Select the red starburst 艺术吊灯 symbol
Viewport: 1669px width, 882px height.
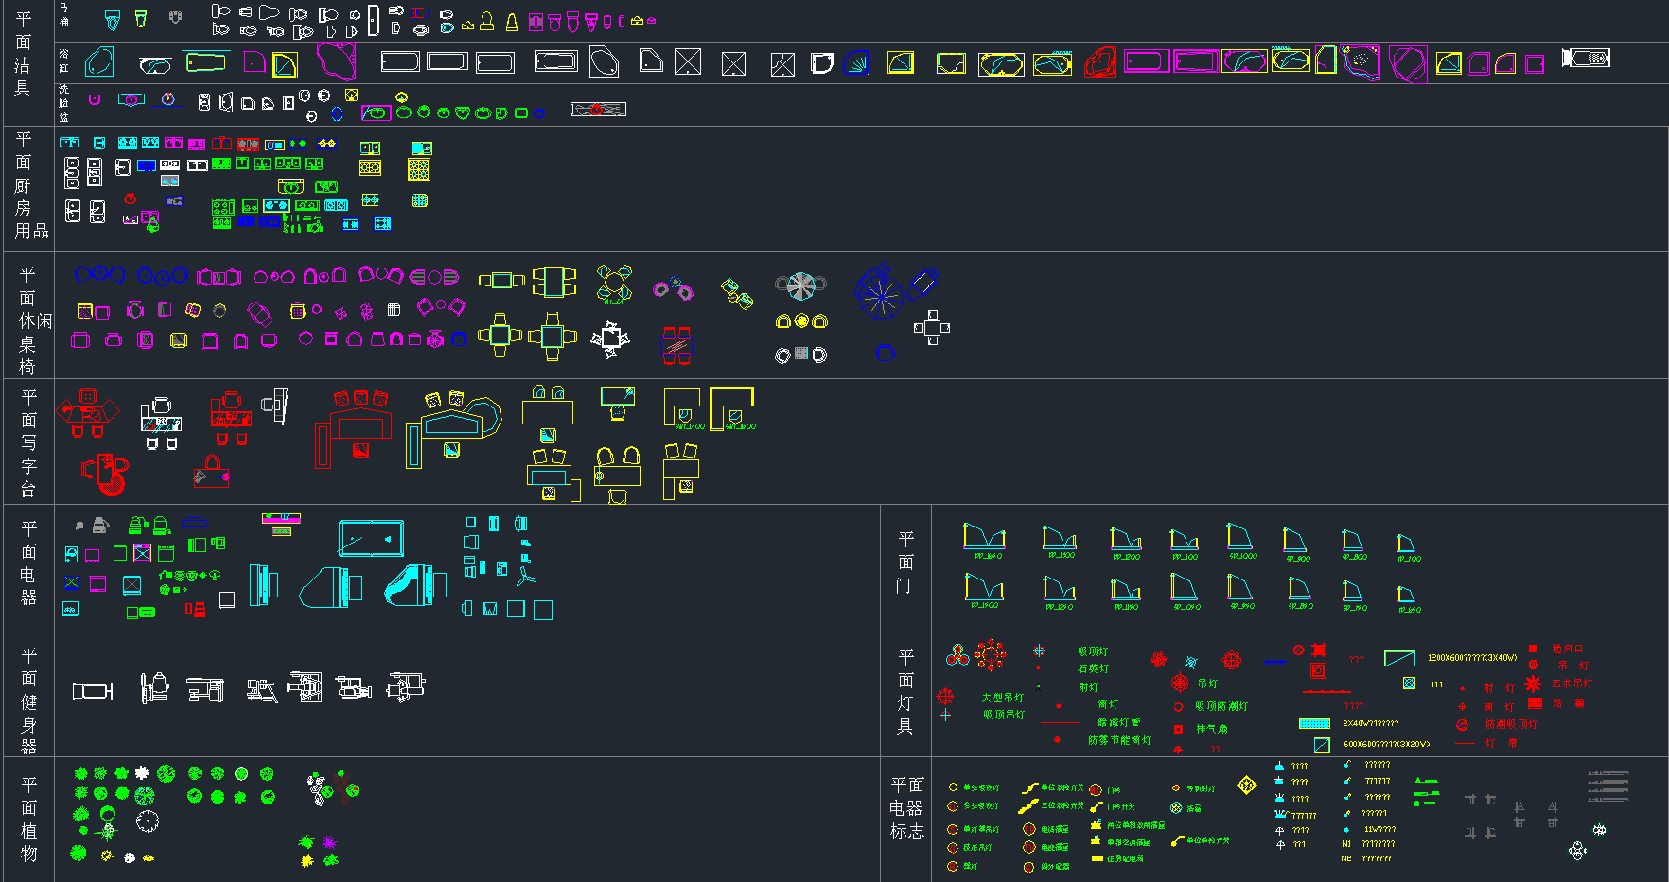tap(1533, 683)
